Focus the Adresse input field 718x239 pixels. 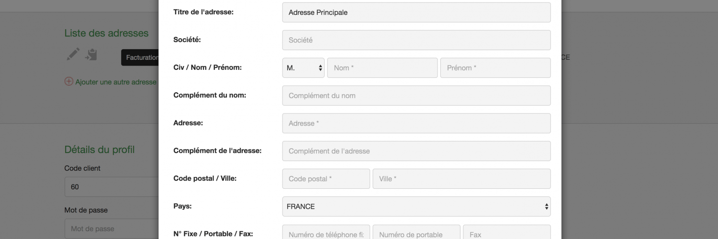tap(416, 123)
